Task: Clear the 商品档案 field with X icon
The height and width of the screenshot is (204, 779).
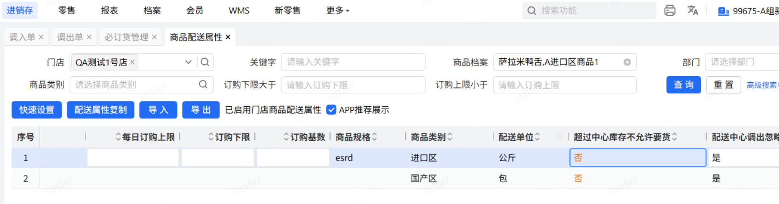Action: click(627, 62)
